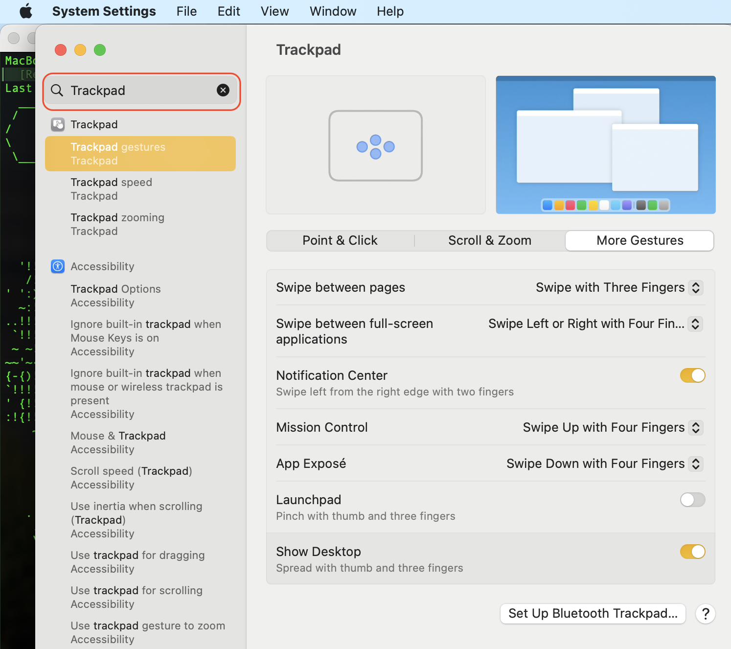Disable the Show Desktop gesture switch

[x=692, y=552]
